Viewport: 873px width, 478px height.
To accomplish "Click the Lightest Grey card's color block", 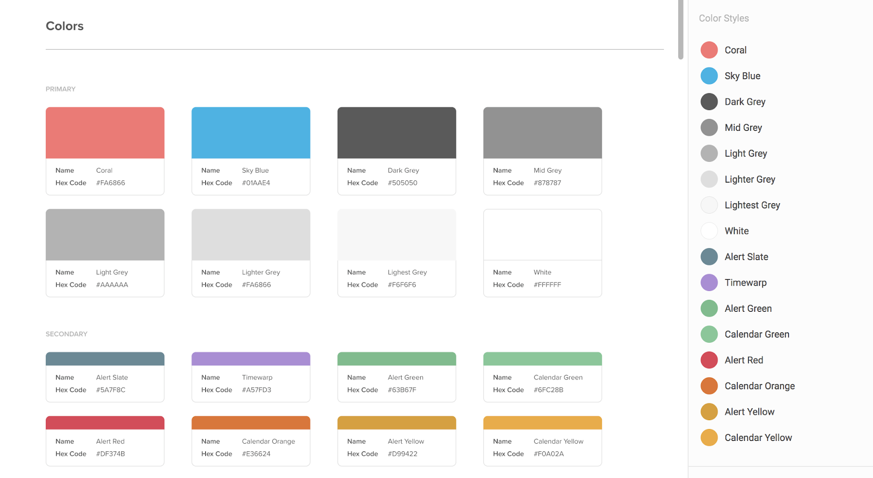I will click(397, 235).
